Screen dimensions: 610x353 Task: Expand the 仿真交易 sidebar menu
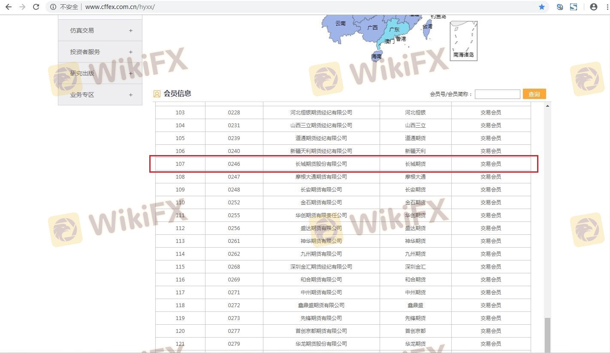tap(130, 30)
